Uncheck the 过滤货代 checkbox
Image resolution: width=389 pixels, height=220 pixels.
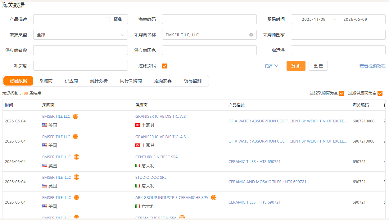click(165, 66)
